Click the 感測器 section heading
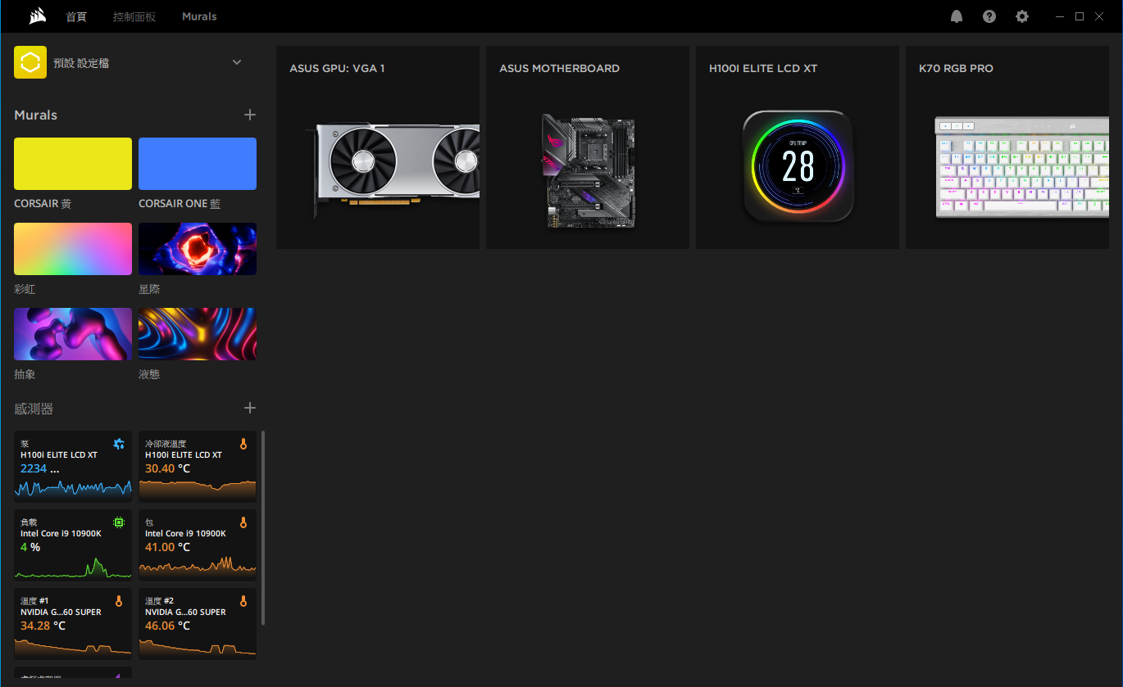Viewport: 1123px width, 687px height. pos(34,409)
